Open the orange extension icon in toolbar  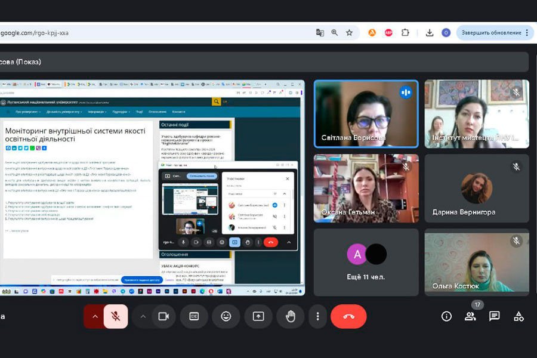coord(372,33)
